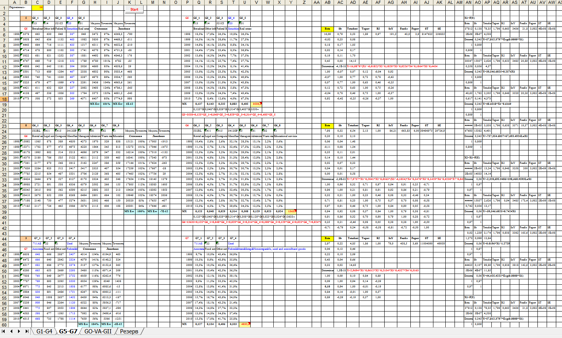Open the GO-VA-GII sheet tab

point(98,331)
